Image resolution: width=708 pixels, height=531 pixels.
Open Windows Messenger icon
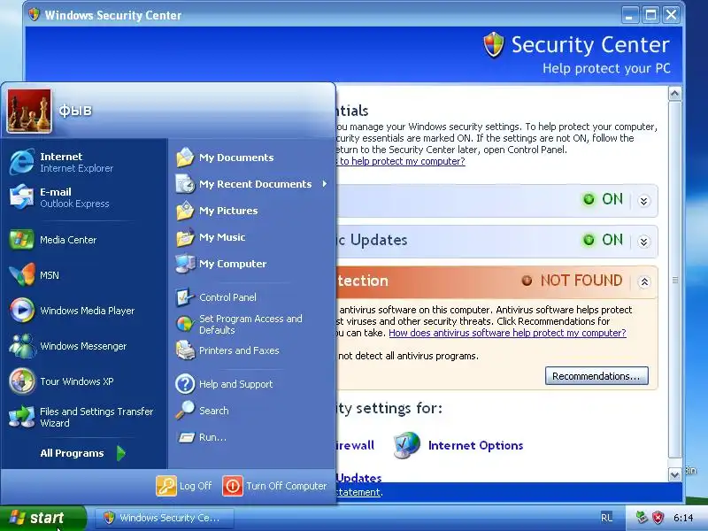tap(21, 346)
